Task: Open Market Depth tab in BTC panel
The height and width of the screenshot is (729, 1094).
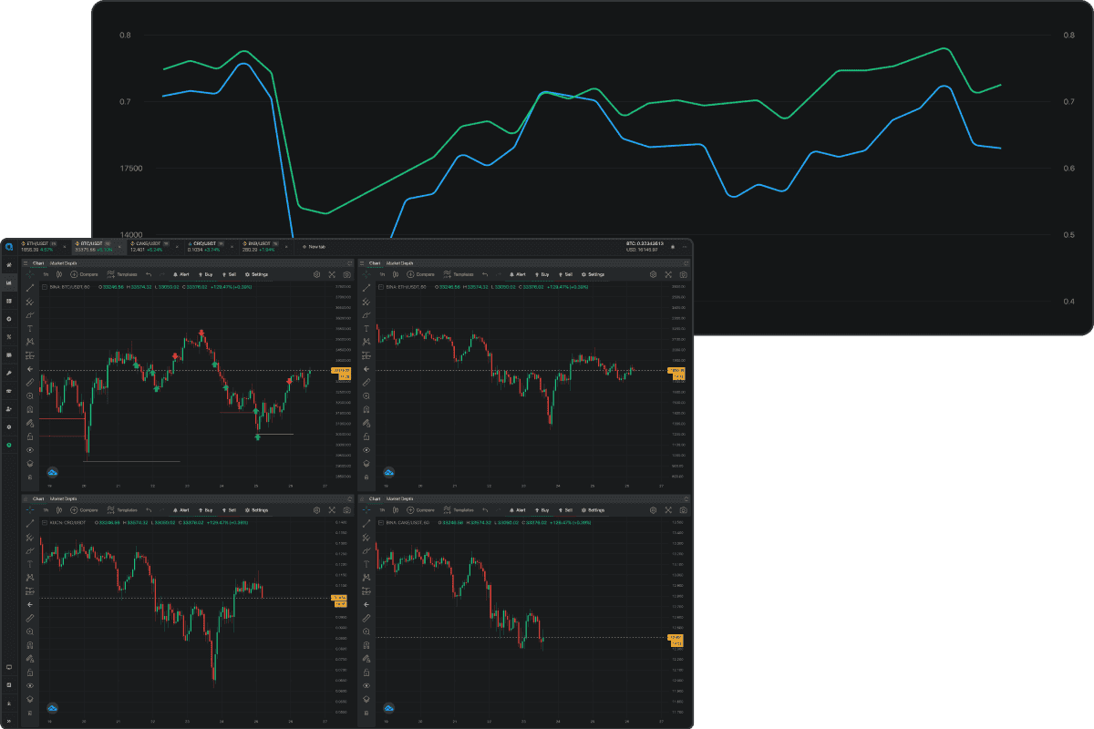Action: coord(64,262)
